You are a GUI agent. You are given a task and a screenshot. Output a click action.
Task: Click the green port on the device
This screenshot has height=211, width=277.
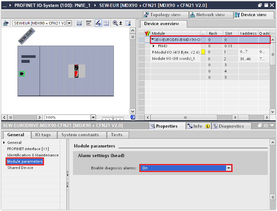coord(22,74)
